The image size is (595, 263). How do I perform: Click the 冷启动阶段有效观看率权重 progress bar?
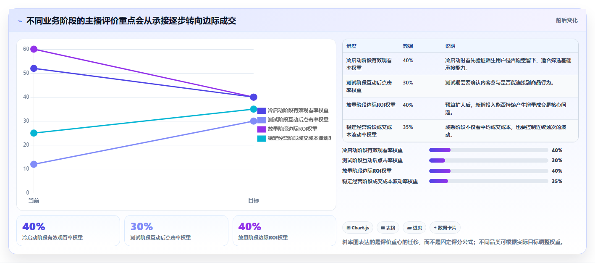pyautogui.click(x=489, y=150)
